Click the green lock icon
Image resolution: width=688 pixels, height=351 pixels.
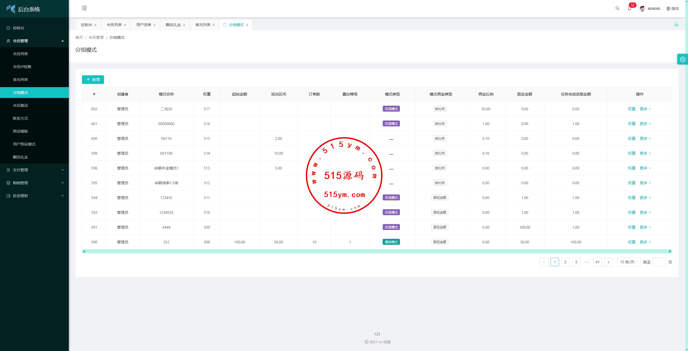[676, 24]
